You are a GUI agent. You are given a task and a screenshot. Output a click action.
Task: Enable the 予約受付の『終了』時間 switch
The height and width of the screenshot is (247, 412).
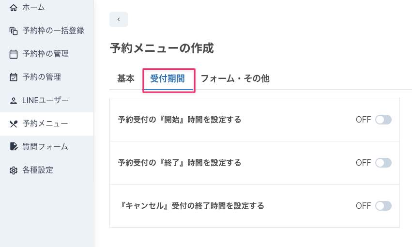pos(383,163)
